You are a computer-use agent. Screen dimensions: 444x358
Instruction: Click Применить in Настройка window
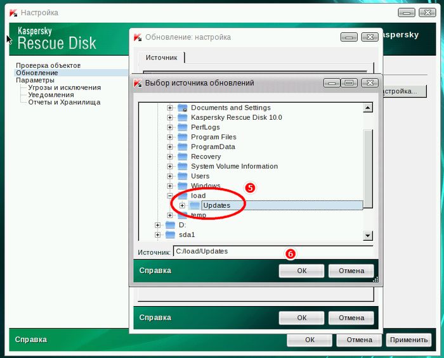tap(409, 340)
